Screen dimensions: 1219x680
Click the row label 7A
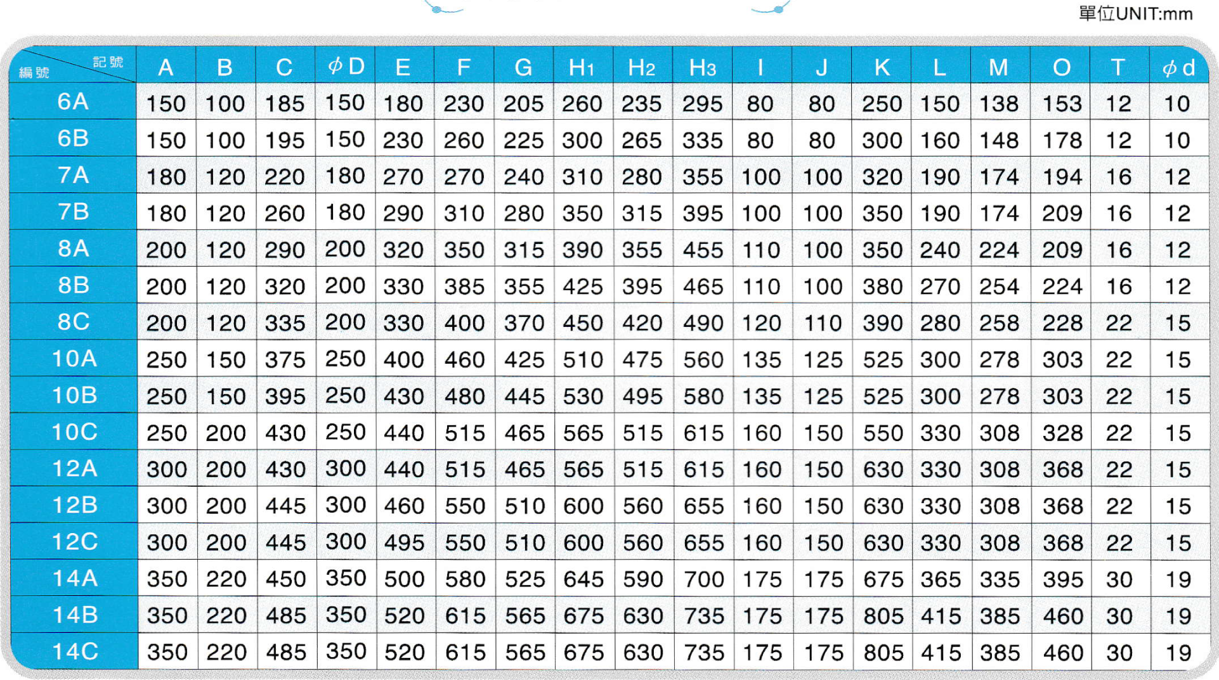(x=73, y=175)
